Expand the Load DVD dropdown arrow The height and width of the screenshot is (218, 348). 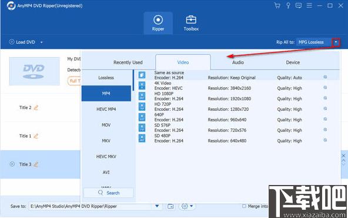coord(42,42)
